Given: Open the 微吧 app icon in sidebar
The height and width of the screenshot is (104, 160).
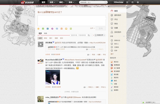Looking at the screenshot, I should 112,81.
